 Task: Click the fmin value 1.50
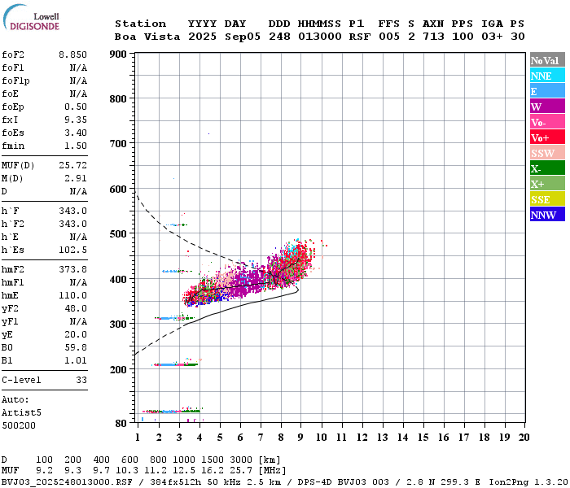click(76, 146)
